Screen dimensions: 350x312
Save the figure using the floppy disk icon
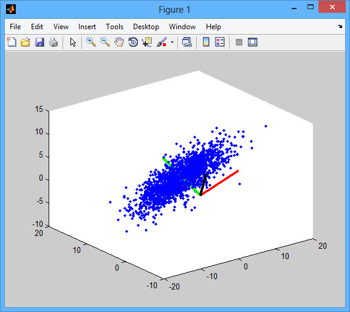[x=39, y=42]
